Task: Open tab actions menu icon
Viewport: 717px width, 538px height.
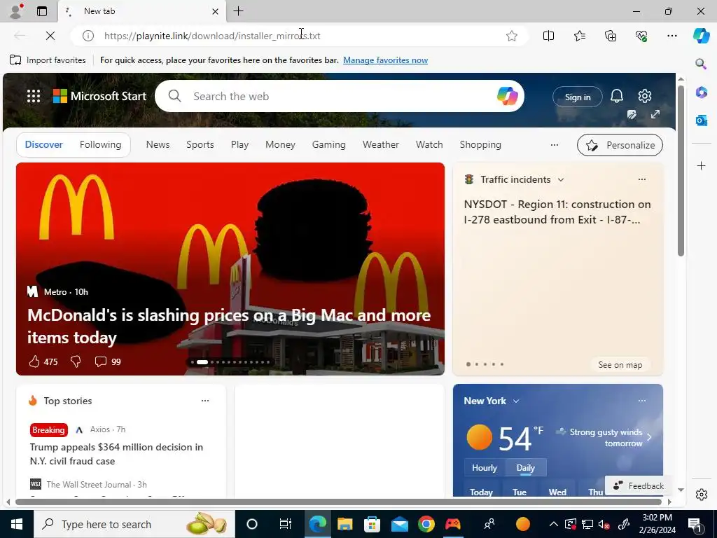Action: [42, 11]
